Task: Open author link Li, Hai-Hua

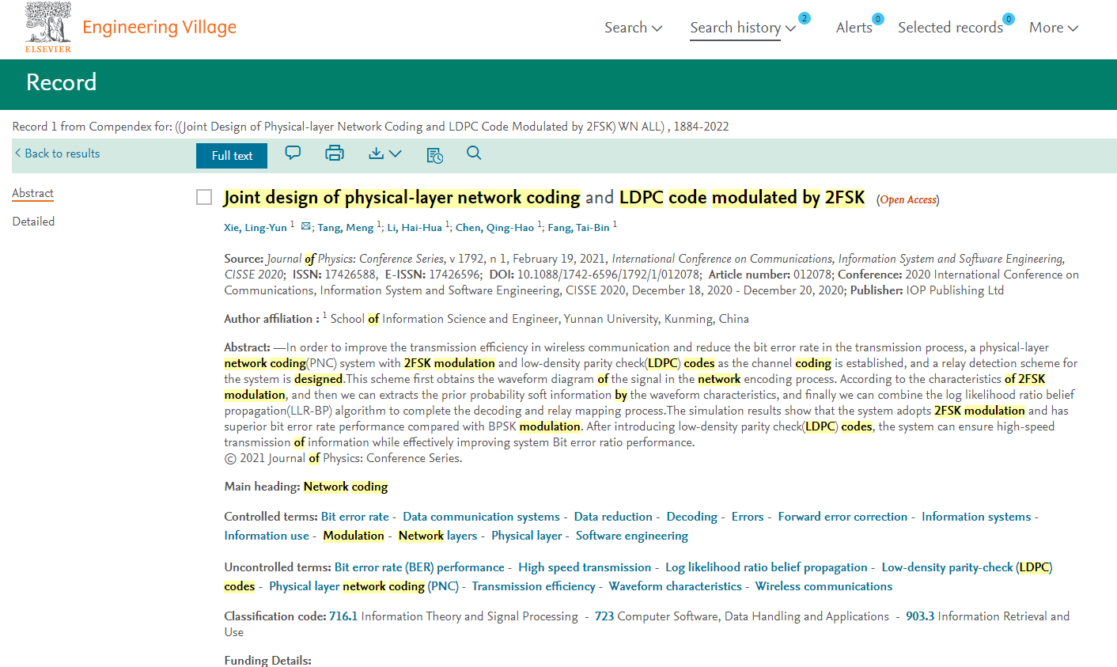Action: pyautogui.click(x=415, y=228)
